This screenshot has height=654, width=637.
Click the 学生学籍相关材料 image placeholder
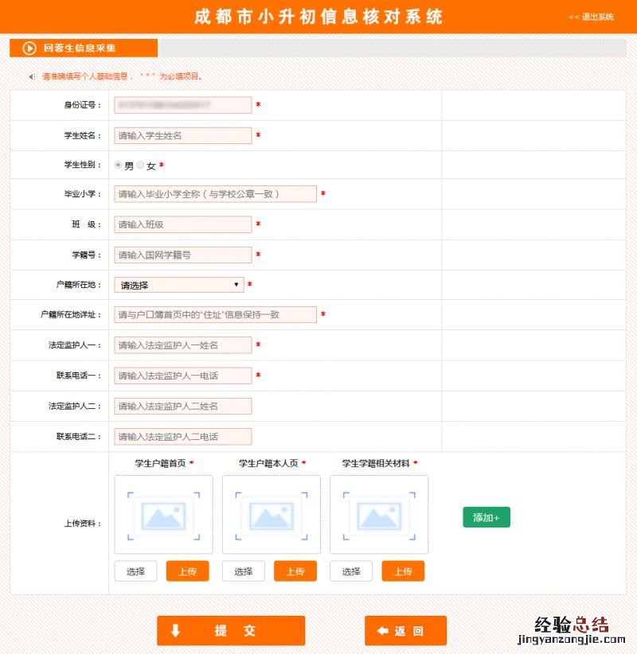tap(379, 515)
